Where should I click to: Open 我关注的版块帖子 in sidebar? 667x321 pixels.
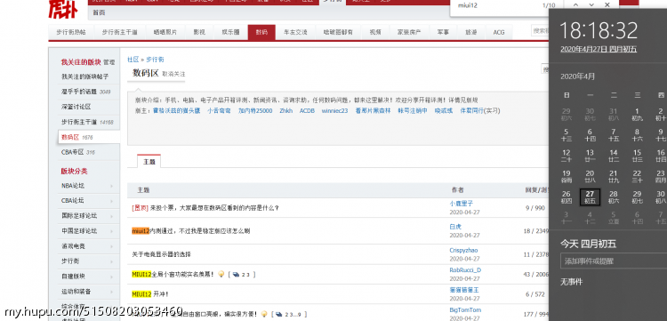tap(84, 76)
